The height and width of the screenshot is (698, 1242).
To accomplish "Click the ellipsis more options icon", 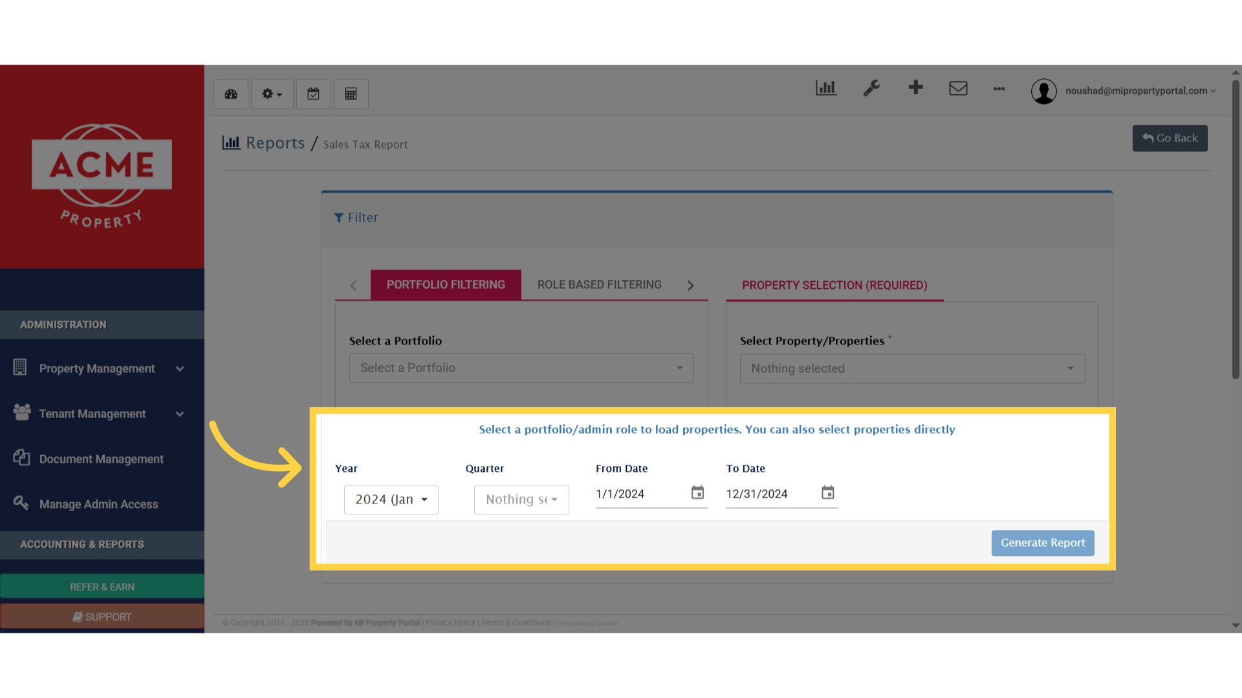I will [x=999, y=89].
